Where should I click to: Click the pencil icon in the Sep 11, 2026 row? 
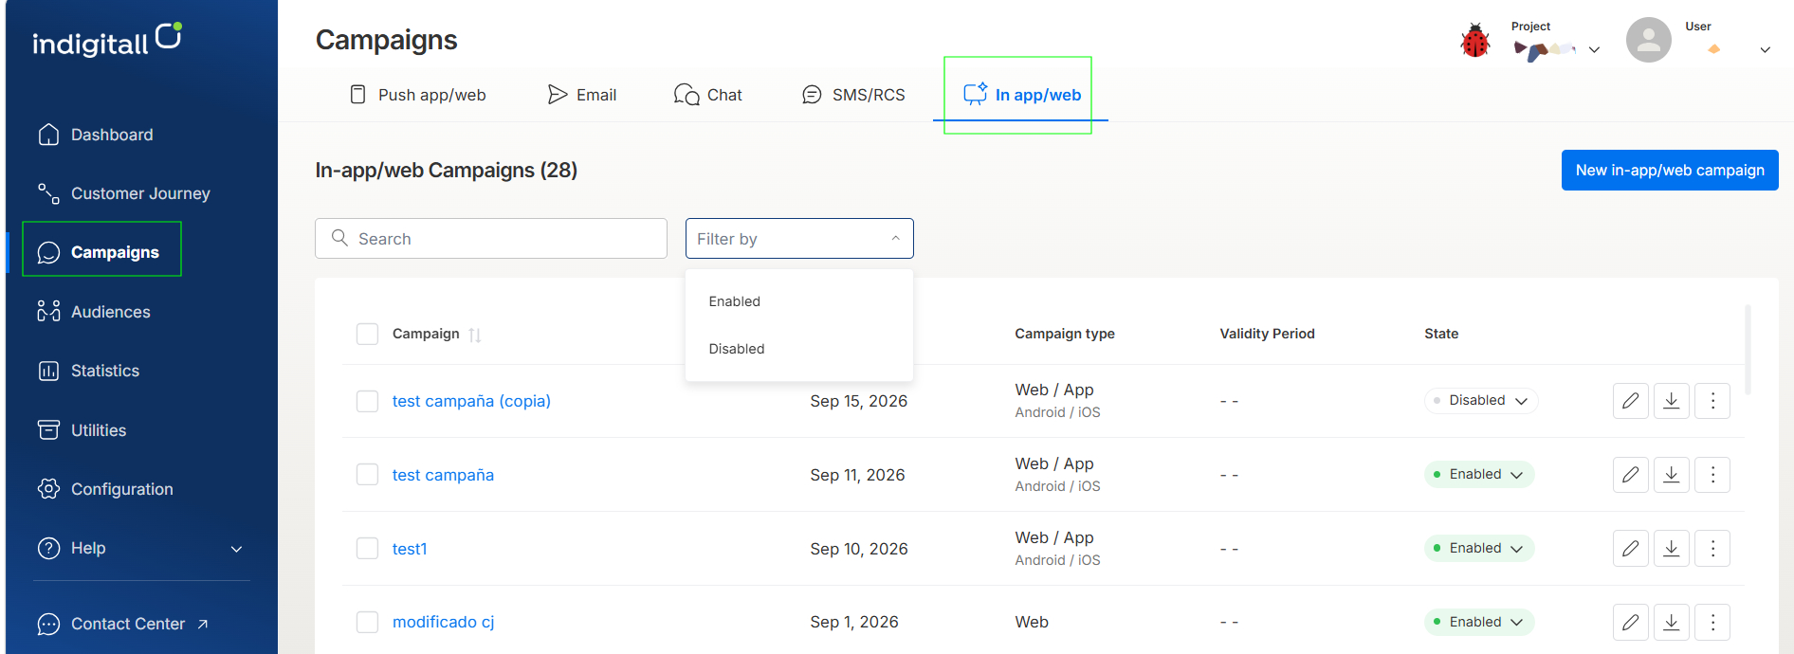click(x=1630, y=475)
